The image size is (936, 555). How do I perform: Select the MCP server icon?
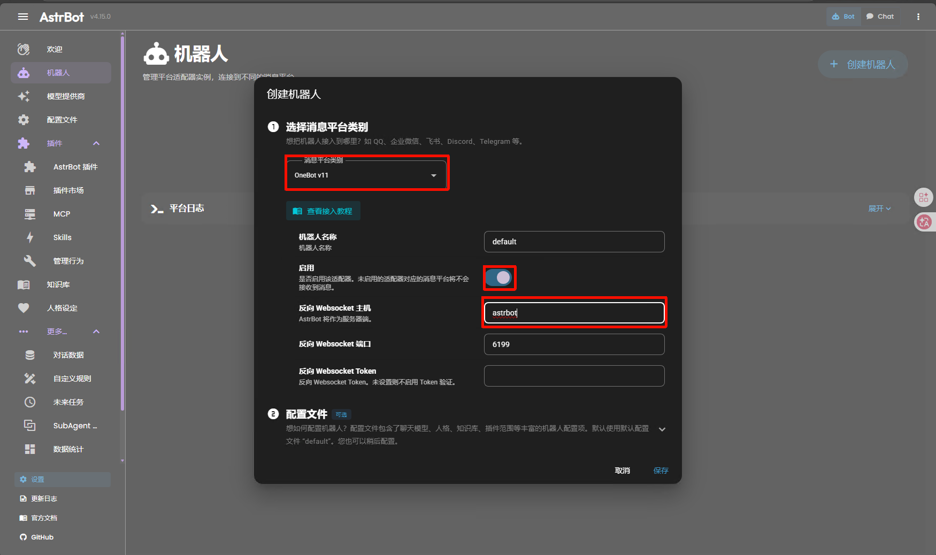click(30, 214)
